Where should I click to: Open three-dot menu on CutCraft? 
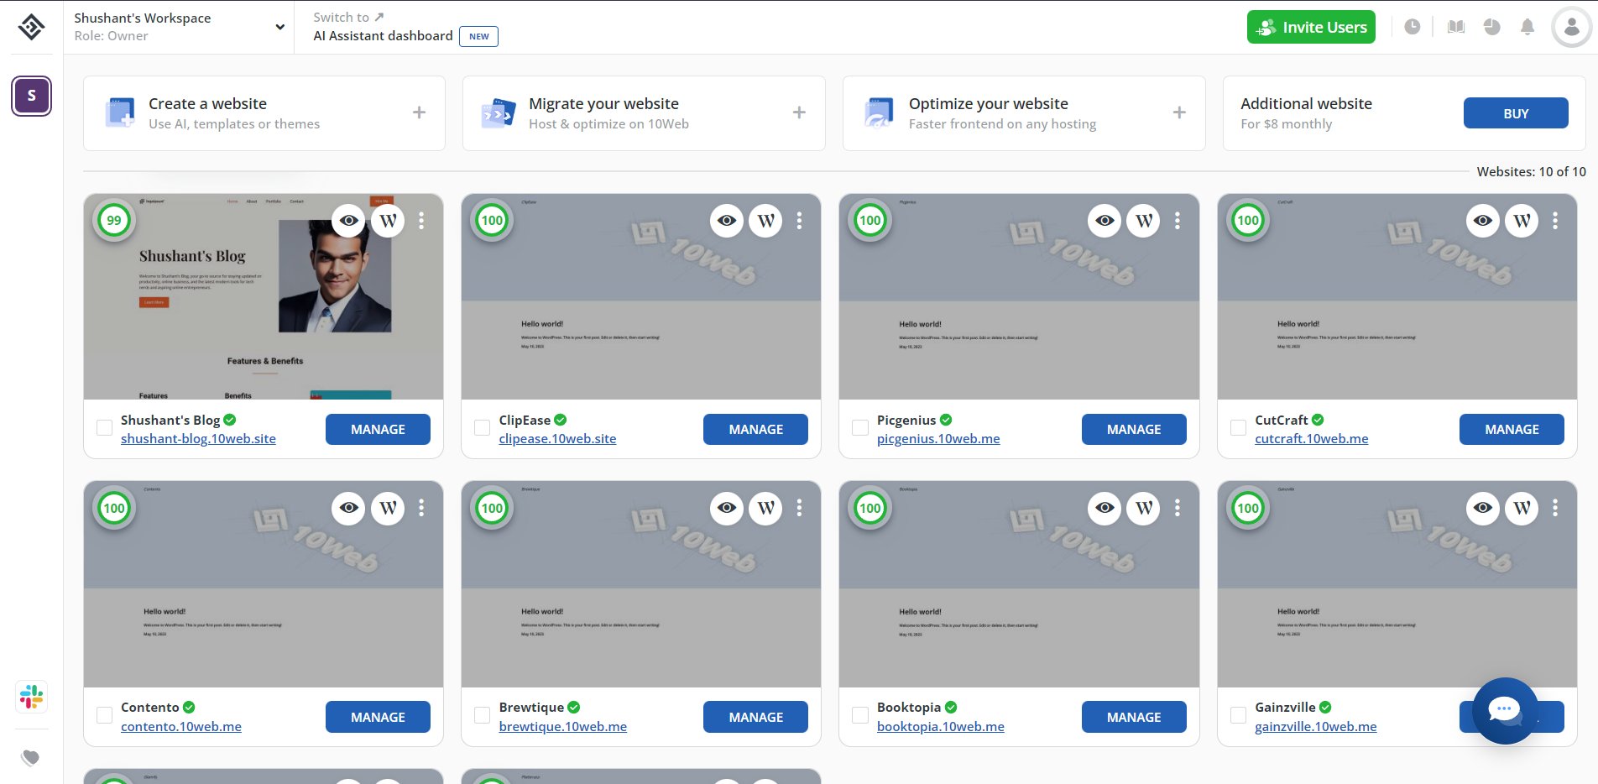tap(1555, 221)
